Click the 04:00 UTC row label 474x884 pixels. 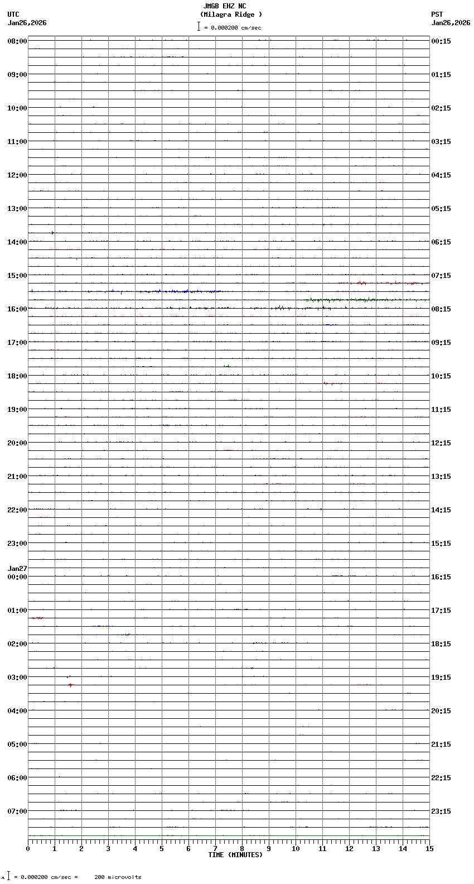17,711
